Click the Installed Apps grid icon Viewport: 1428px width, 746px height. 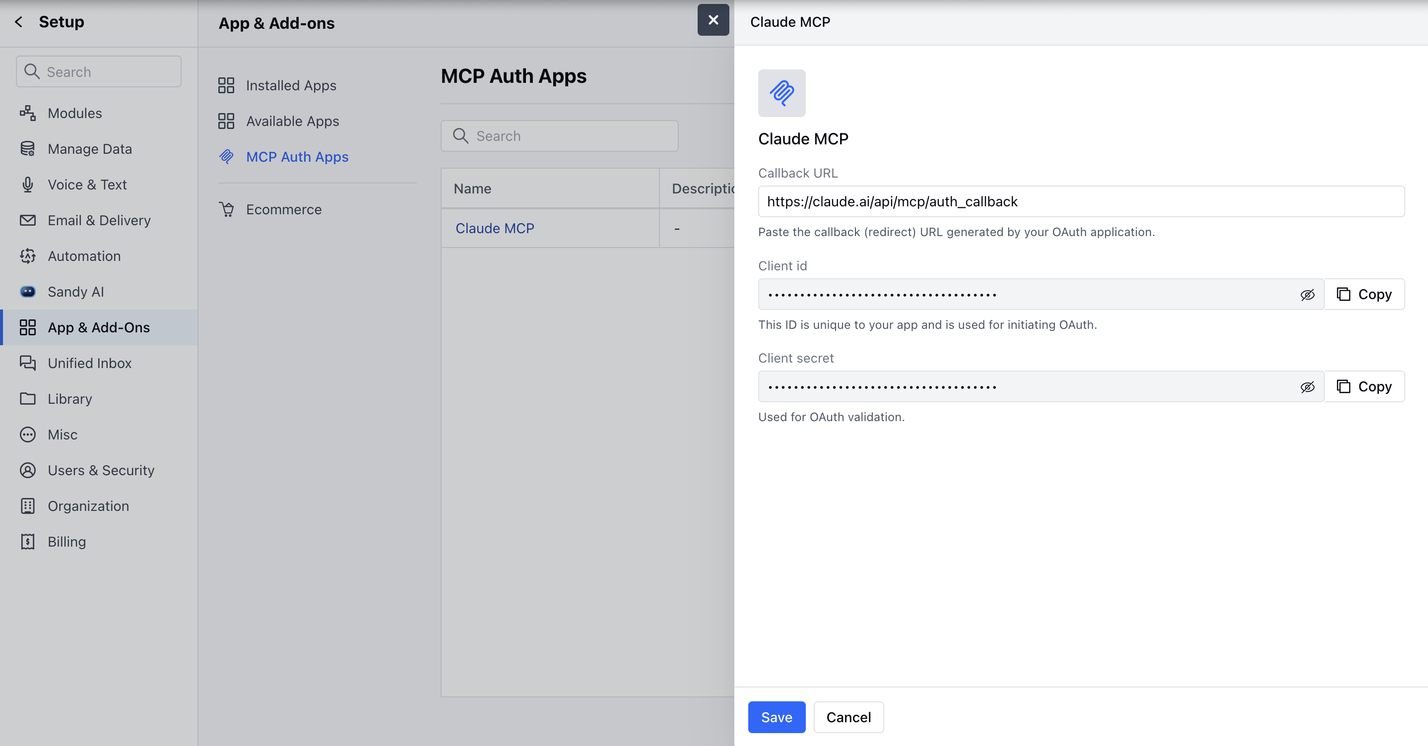(226, 85)
